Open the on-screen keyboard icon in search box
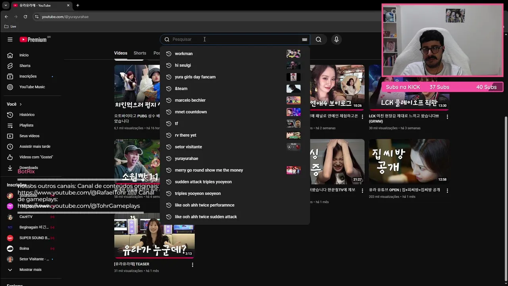 (304, 39)
